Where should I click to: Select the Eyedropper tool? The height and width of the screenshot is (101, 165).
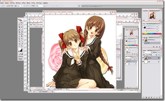(x=22, y=44)
